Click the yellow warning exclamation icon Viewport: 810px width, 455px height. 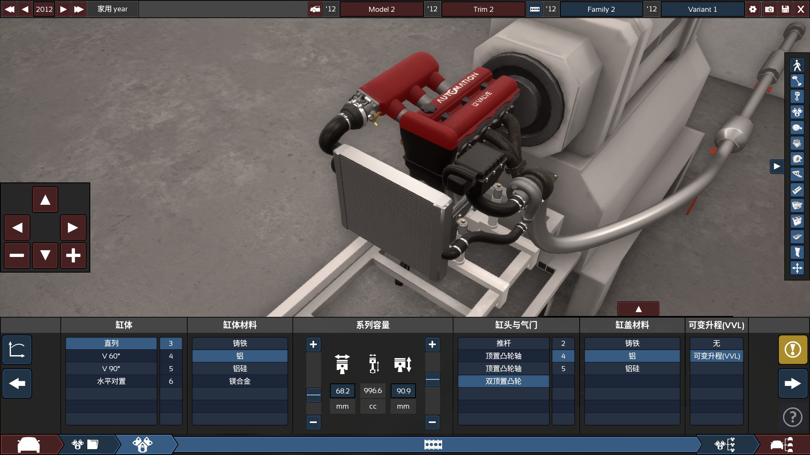[792, 349]
